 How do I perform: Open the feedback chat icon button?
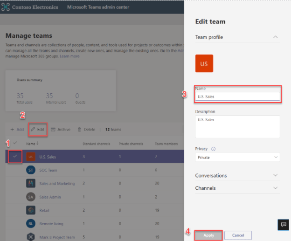tap(283, 225)
